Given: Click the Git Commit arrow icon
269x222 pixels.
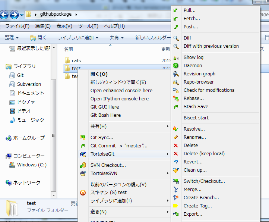Looking at the screenshot, I should (x=83, y=146).
